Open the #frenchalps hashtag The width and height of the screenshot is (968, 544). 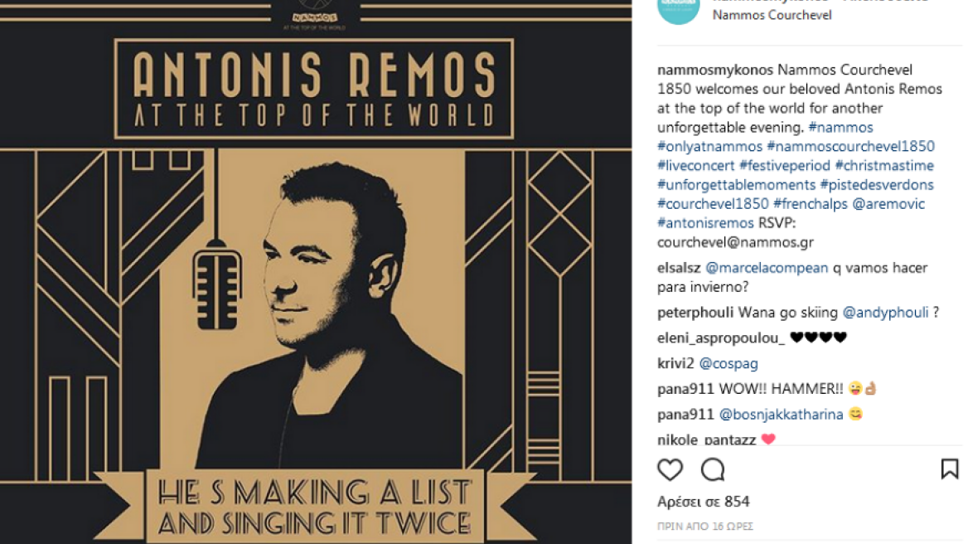coord(810,204)
